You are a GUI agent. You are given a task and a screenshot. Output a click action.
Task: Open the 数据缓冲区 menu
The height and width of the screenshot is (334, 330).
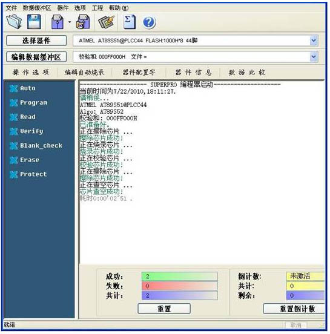[x=37, y=8]
